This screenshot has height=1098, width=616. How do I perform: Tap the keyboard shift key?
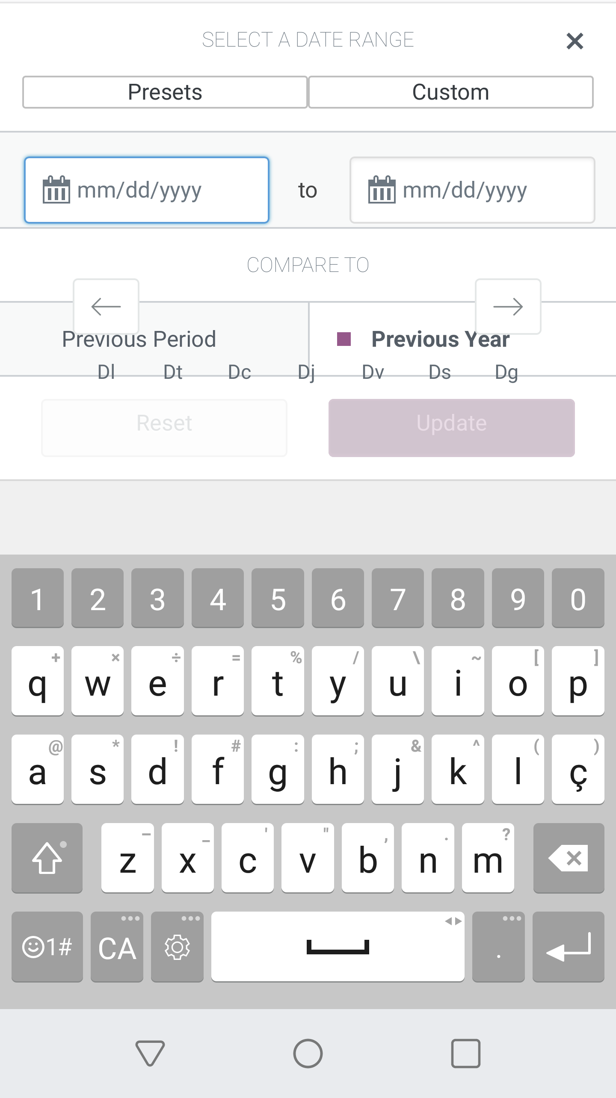[x=47, y=858]
